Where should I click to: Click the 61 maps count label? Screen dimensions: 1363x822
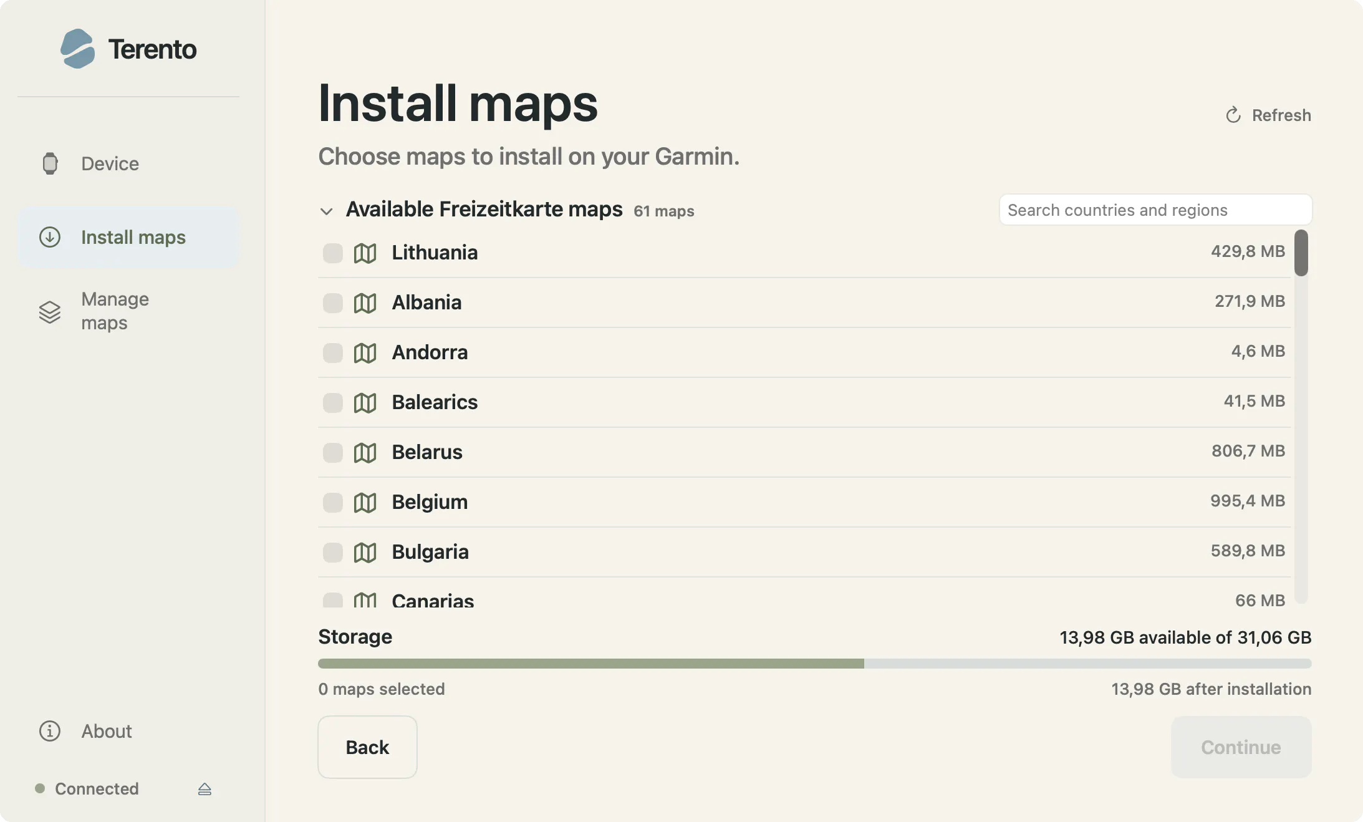pos(664,211)
